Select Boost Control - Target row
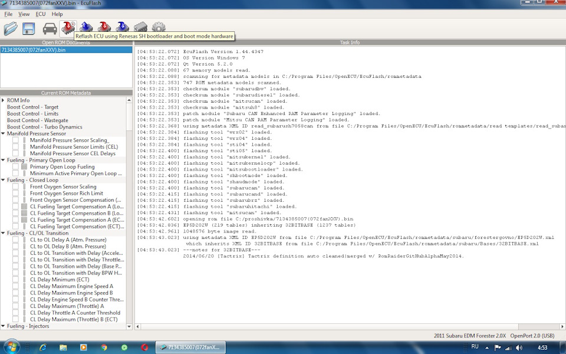Image resolution: width=566 pixels, height=354 pixels. click(32, 107)
